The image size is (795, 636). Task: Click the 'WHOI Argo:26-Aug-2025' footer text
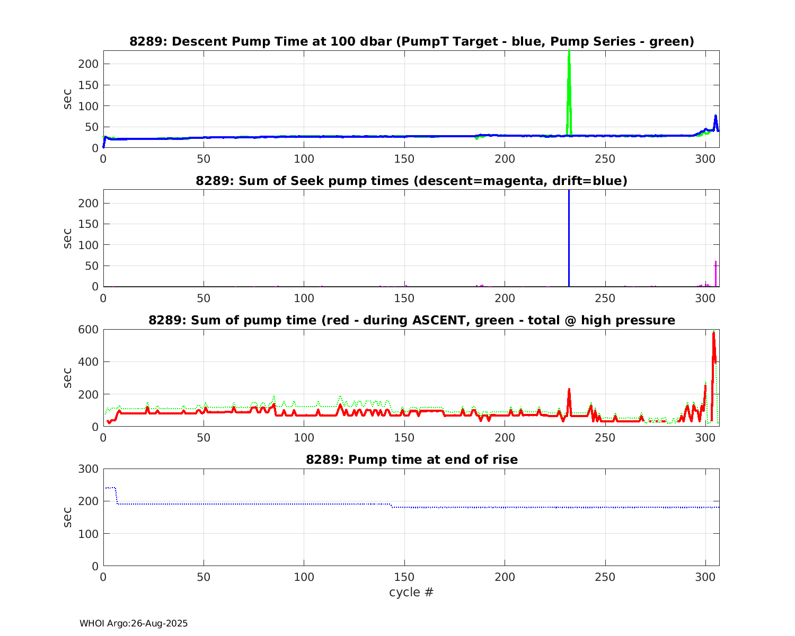coord(134,623)
